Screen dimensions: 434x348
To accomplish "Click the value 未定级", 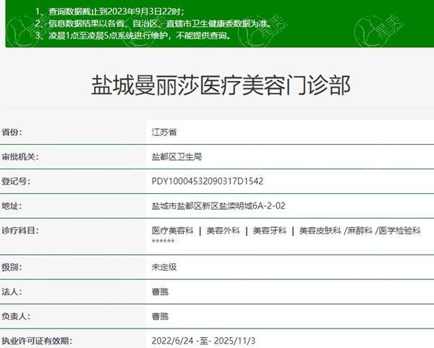I will click(164, 267).
